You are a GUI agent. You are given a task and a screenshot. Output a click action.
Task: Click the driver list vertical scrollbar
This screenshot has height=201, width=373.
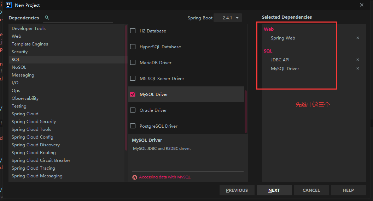pos(246,111)
